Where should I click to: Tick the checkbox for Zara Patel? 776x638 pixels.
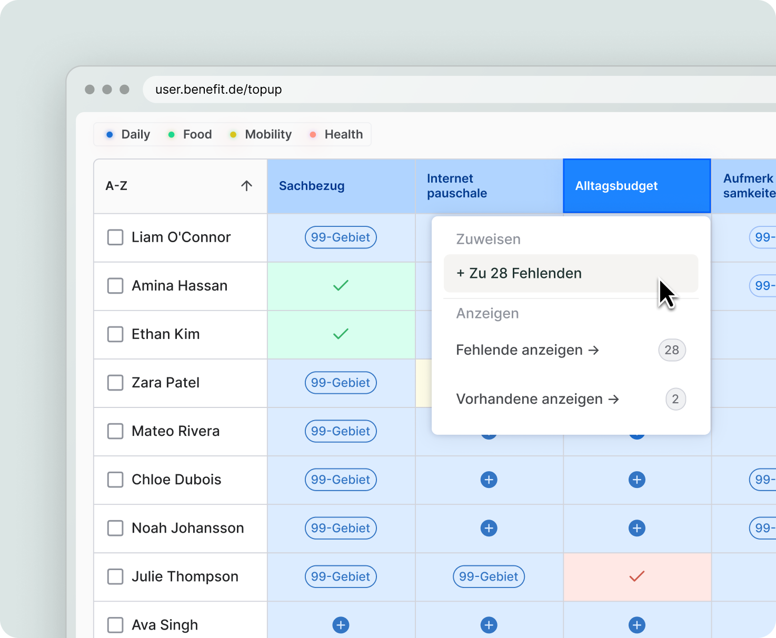(x=115, y=383)
